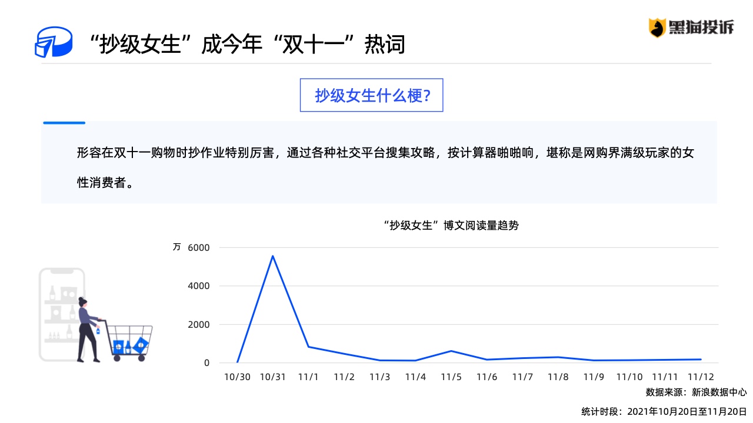Click the line peak at 10/31
Screen dimensions: 753x423
tap(272, 256)
